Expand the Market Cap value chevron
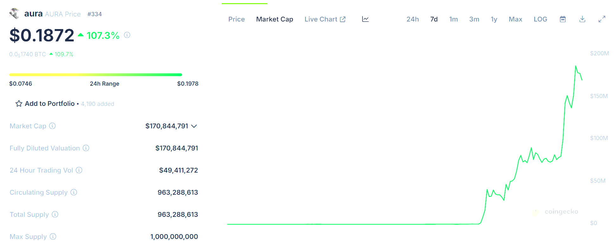The image size is (616, 244). [x=194, y=126]
